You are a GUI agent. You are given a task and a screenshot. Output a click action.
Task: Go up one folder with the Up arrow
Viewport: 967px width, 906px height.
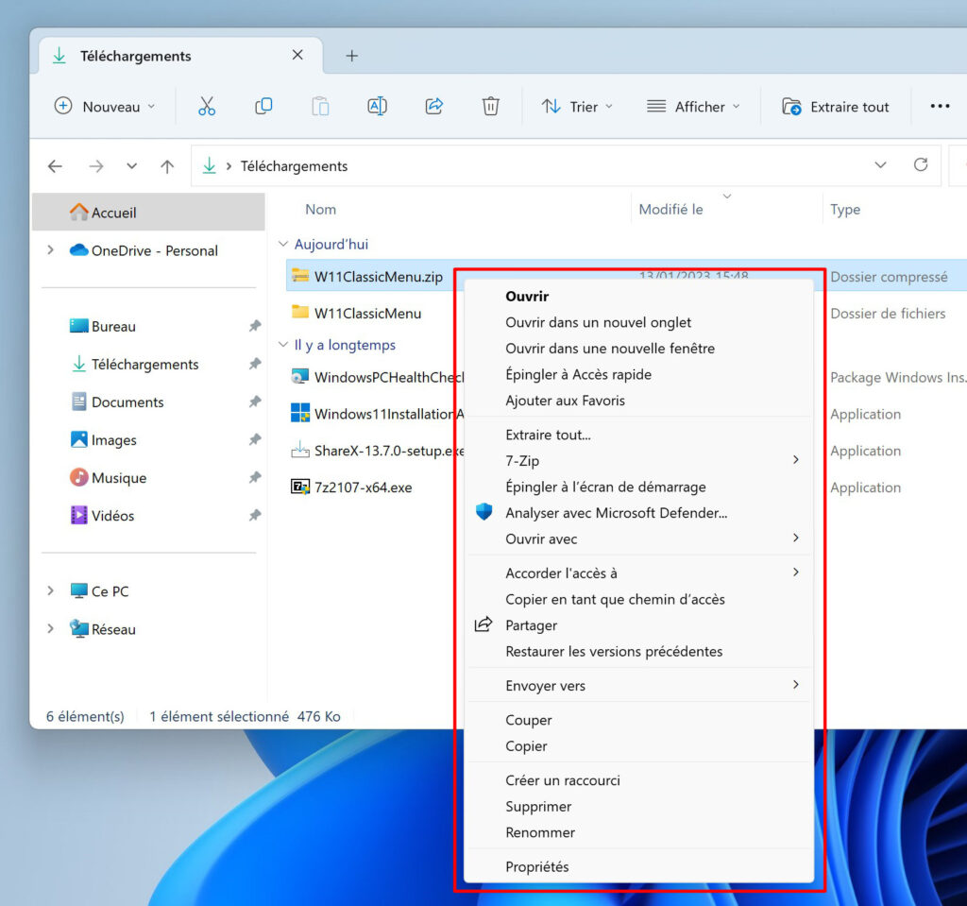pos(167,166)
